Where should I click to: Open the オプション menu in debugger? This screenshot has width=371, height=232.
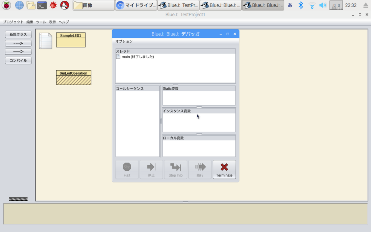click(x=124, y=41)
